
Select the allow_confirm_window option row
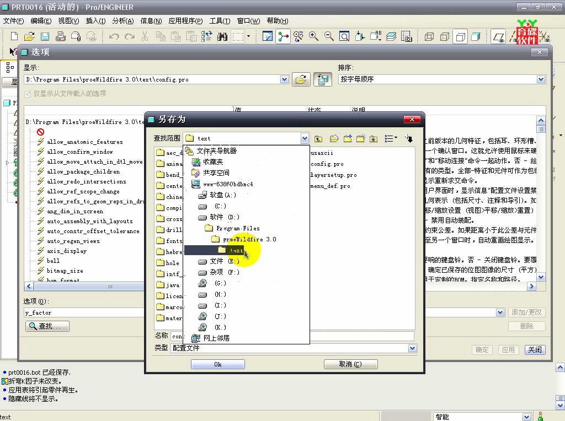[79, 152]
